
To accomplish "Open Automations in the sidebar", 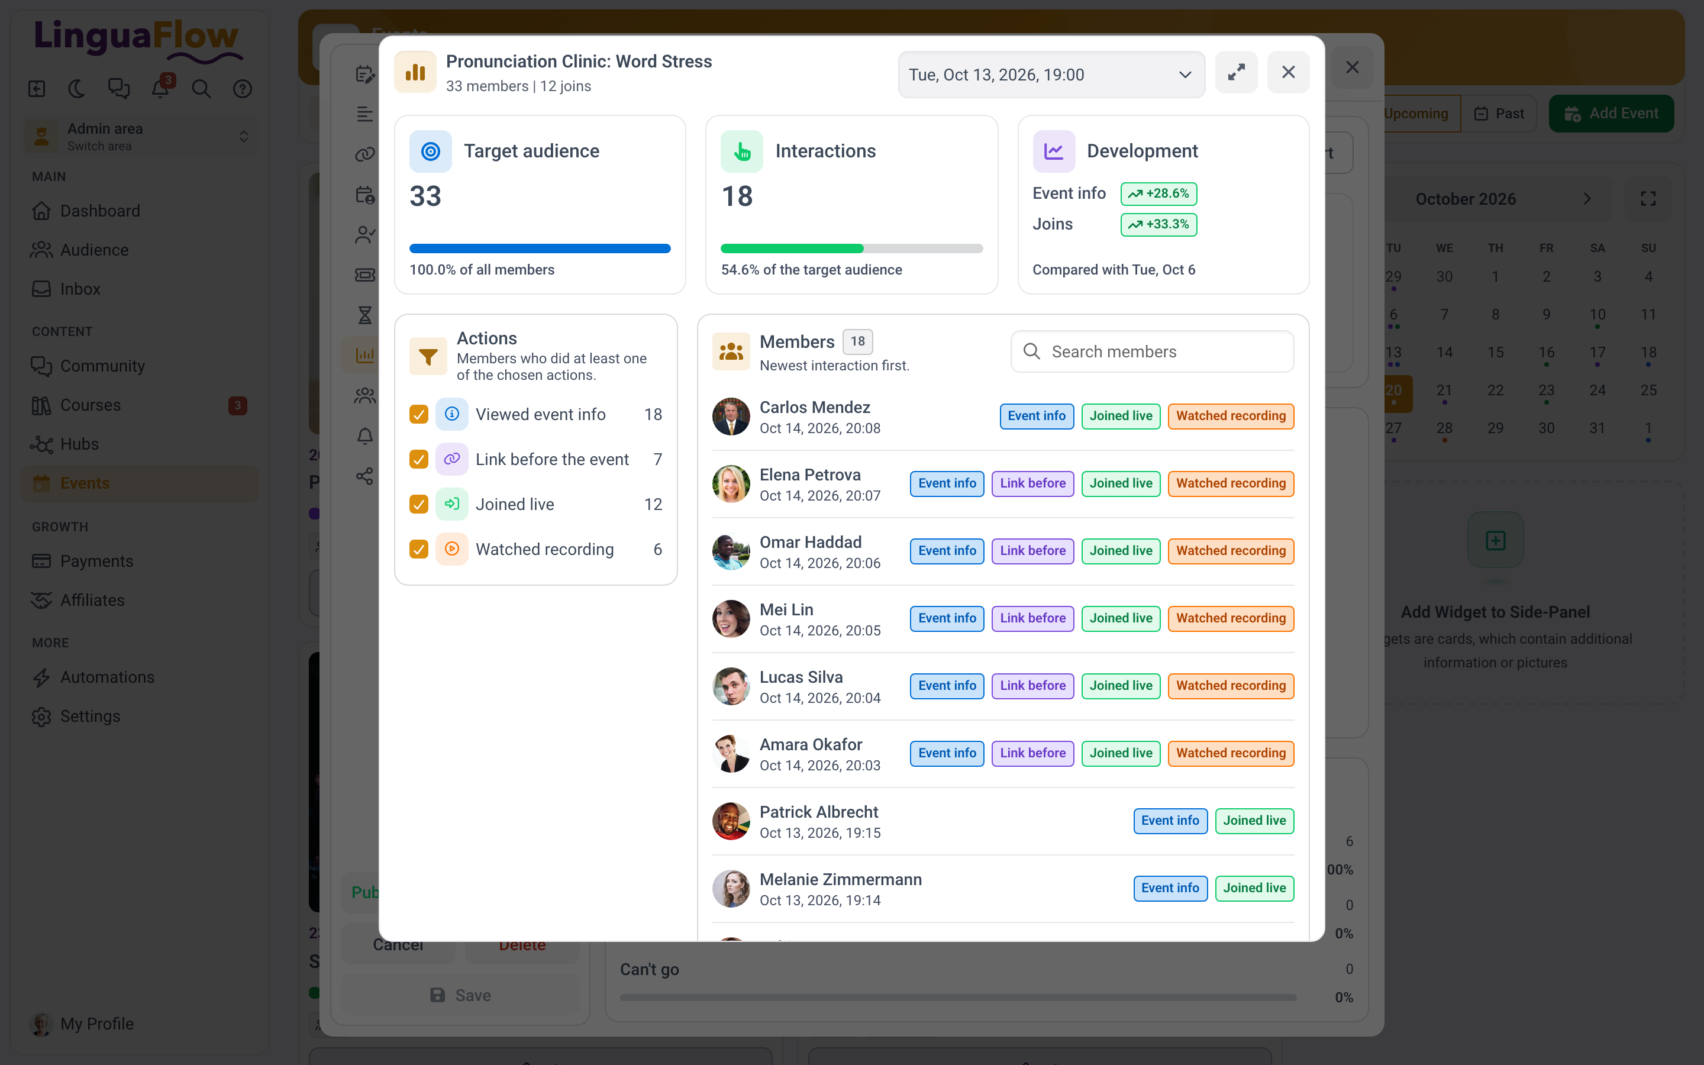I will click(140, 677).
